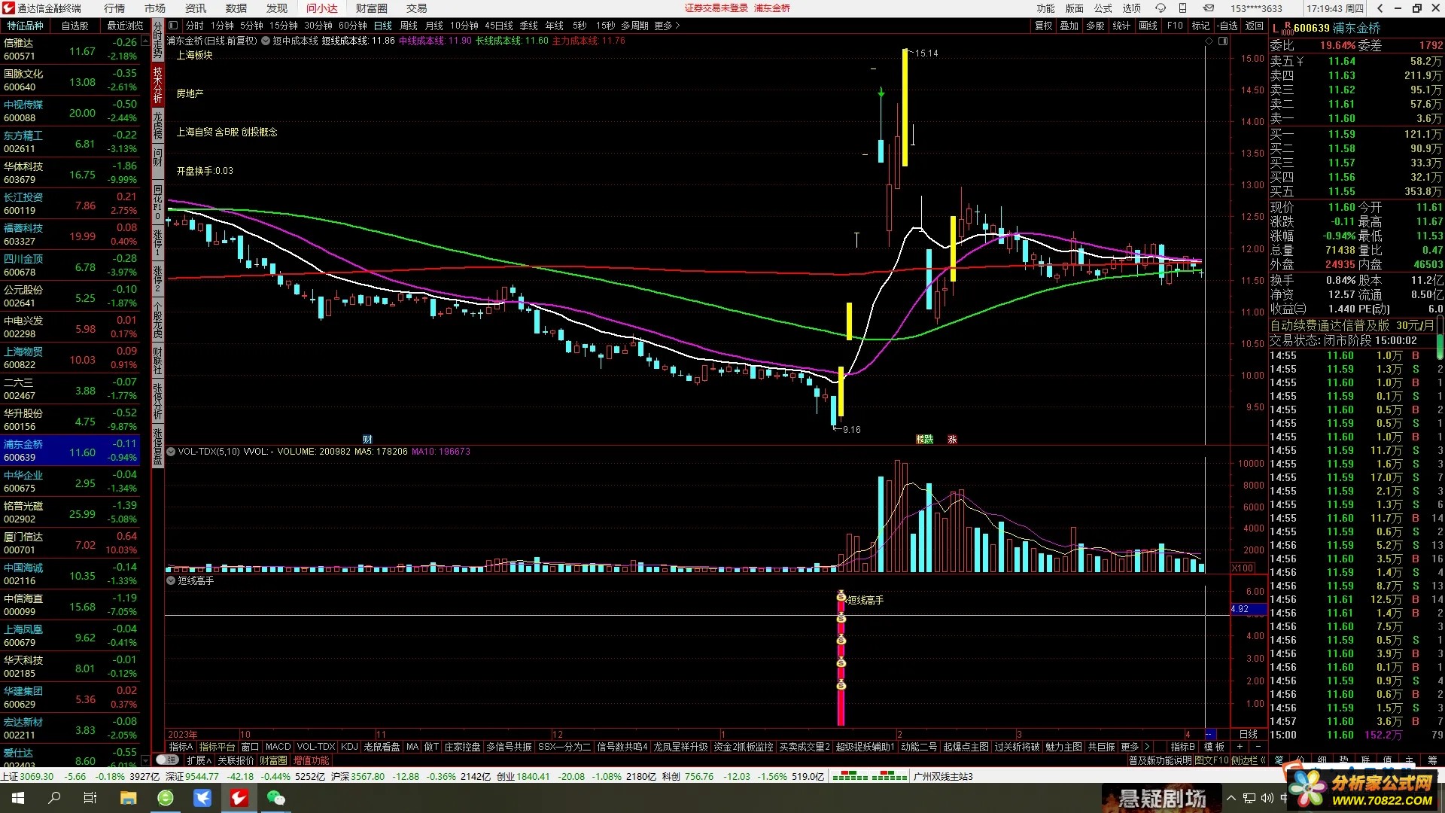The image size is (1445, 813).
Task: Click the 筹 chip distribution tab
Action: click(1432, 760)
